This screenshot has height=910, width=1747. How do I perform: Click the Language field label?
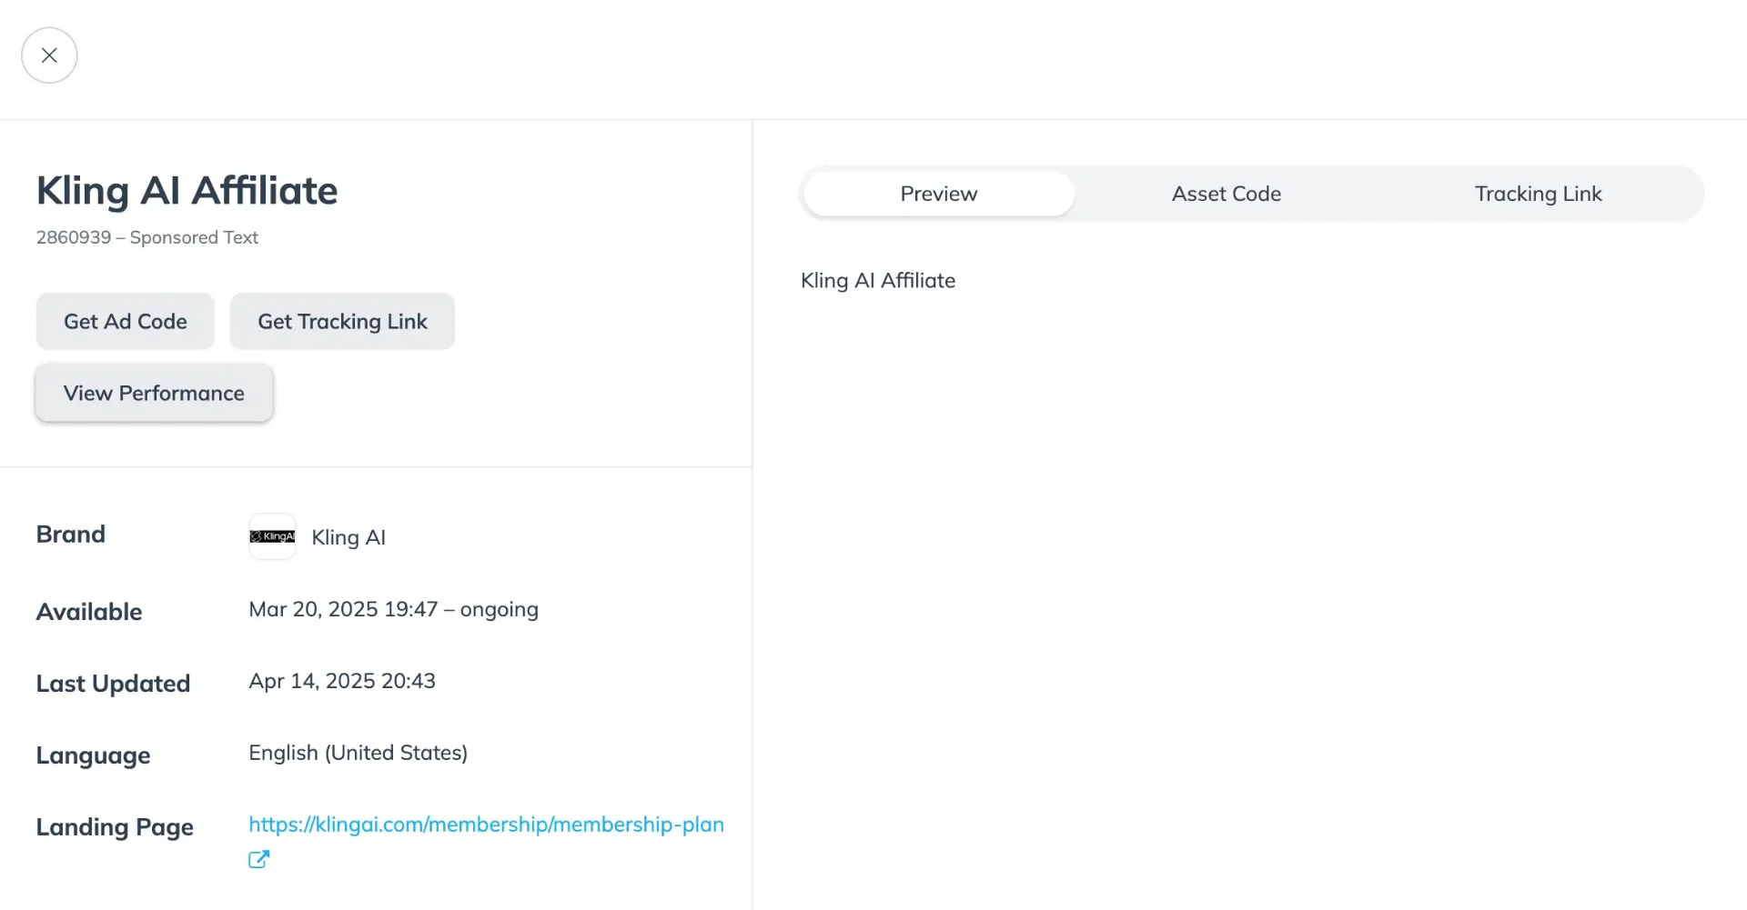[93, 755]
